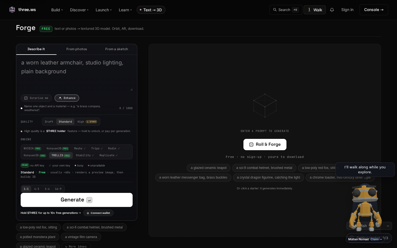Pick 'a worn leather messenger bag' starter

pos(193,177)
